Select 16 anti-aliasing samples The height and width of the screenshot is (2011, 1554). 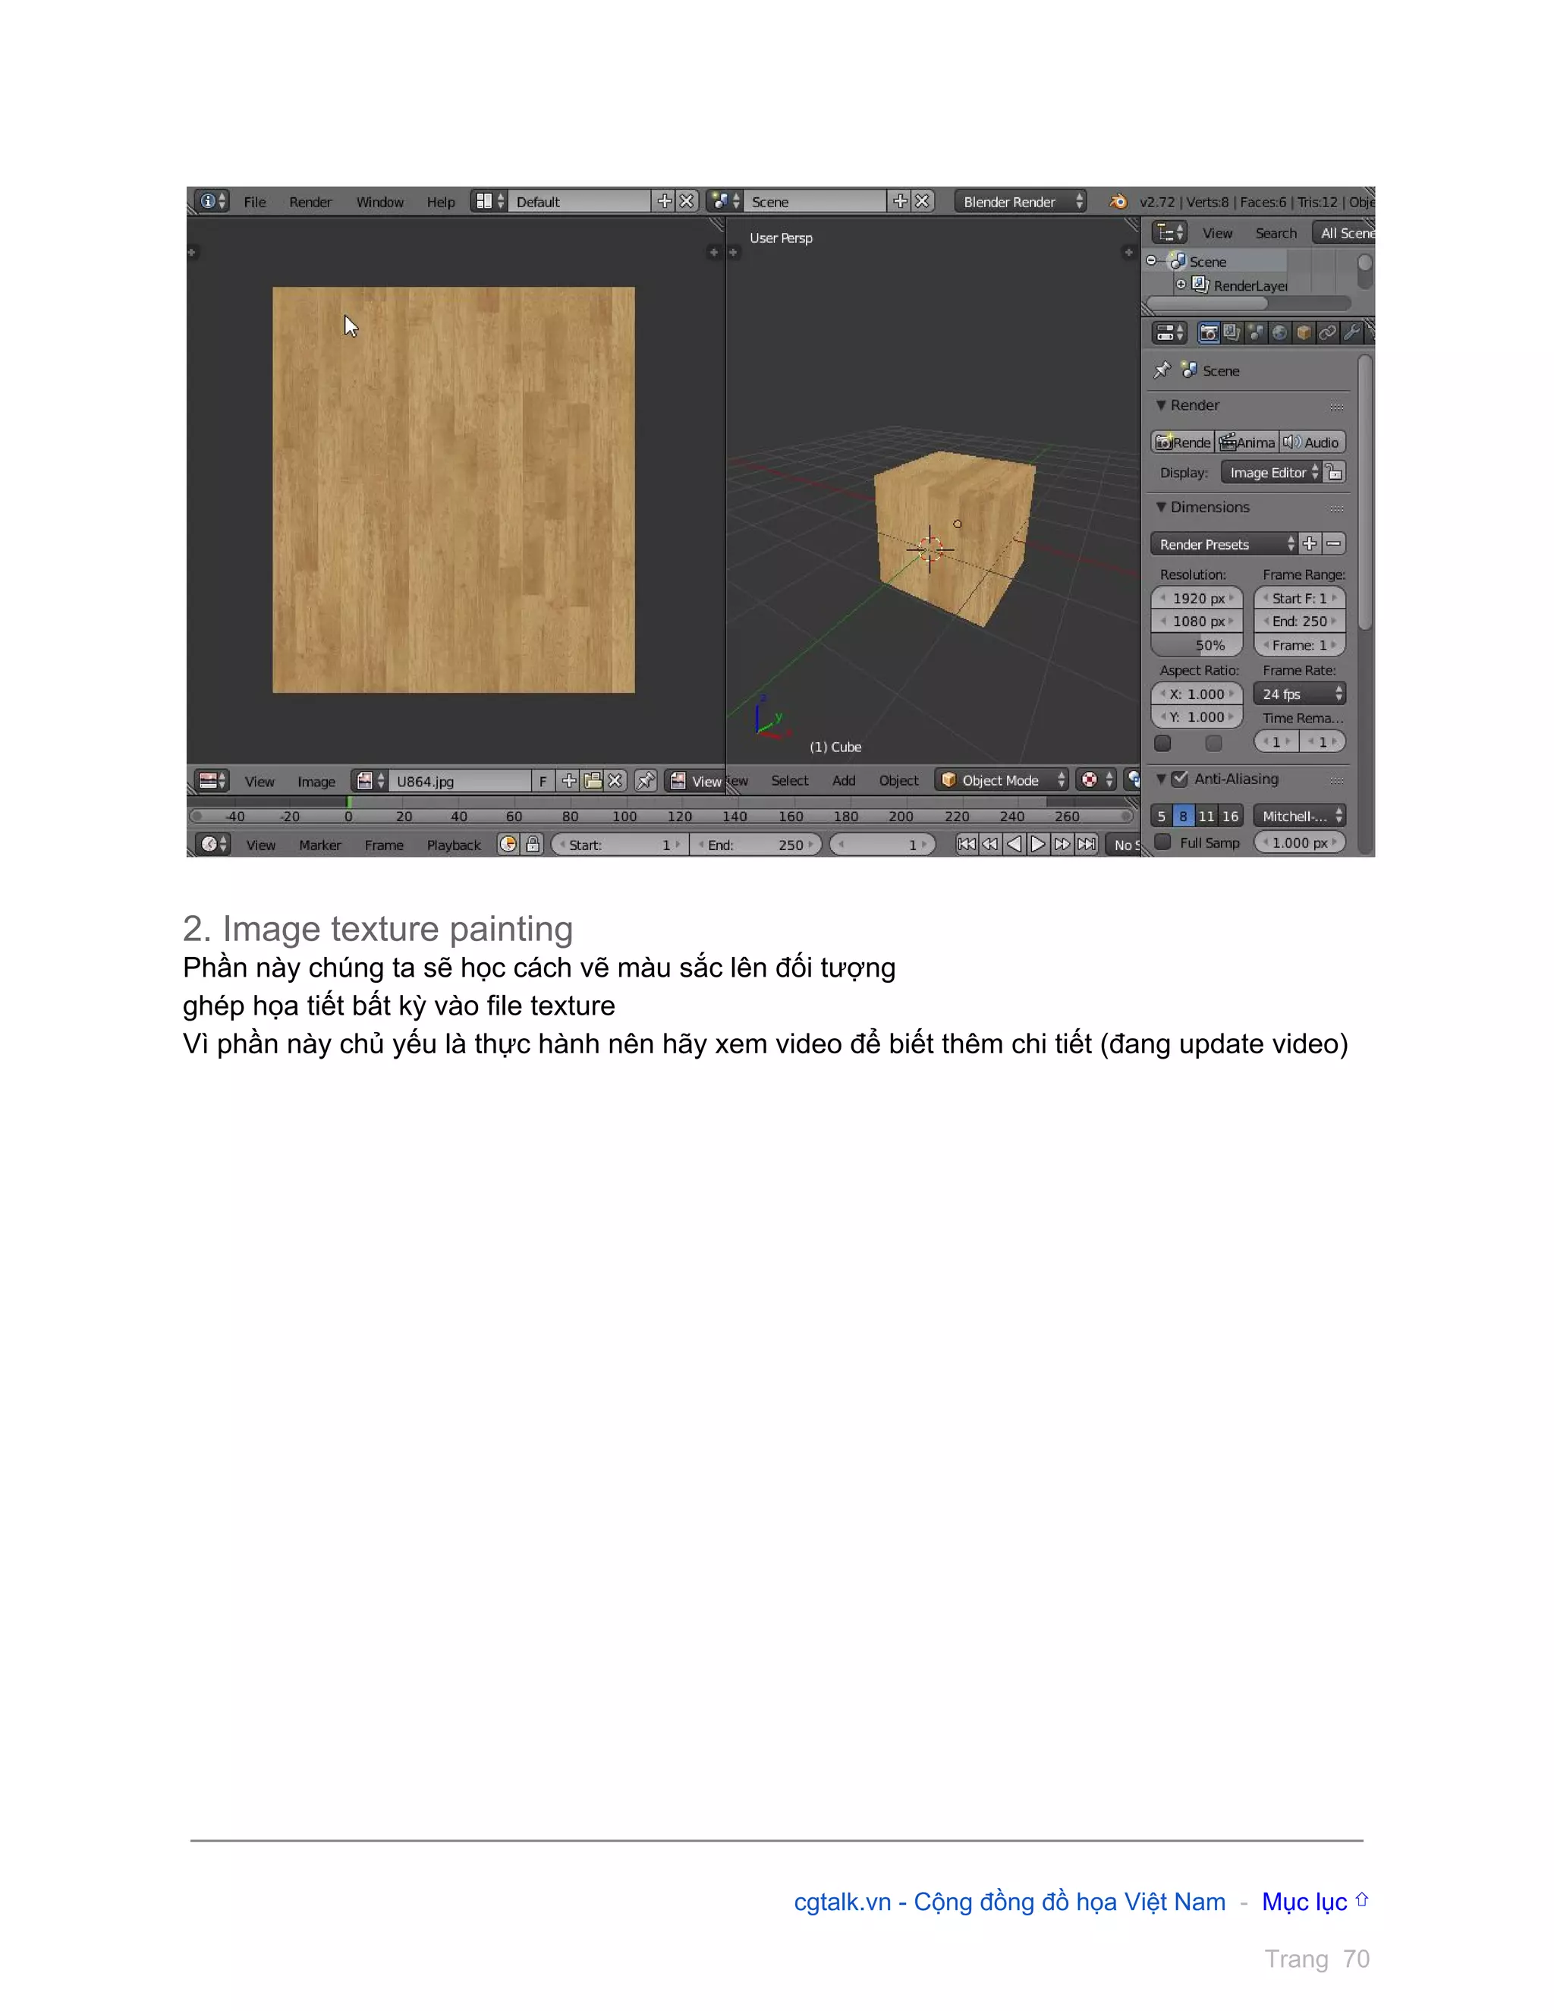1231,816
